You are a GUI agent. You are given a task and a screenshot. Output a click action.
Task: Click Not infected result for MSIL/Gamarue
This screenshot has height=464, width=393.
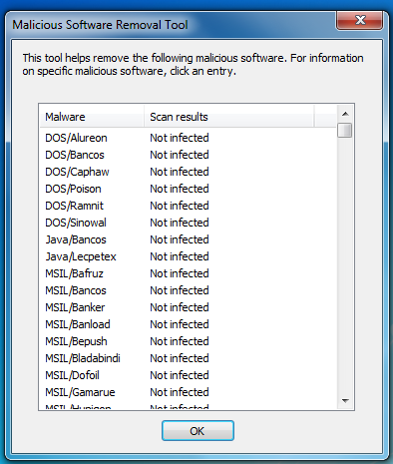(x=180, y=392)
